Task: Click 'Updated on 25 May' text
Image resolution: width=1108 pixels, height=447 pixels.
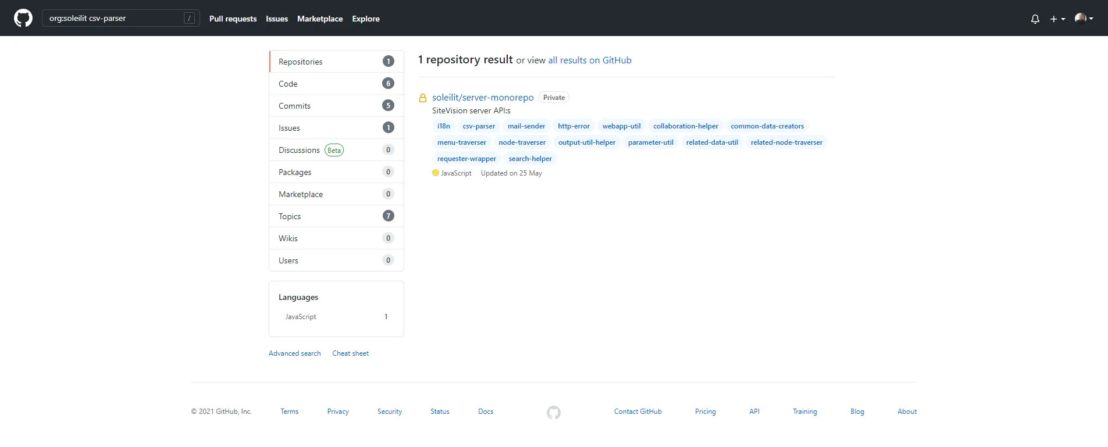Action: 511,173
